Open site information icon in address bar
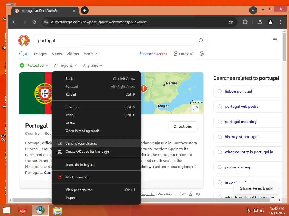Screen dimensions: 289x216 click(46, 22)
